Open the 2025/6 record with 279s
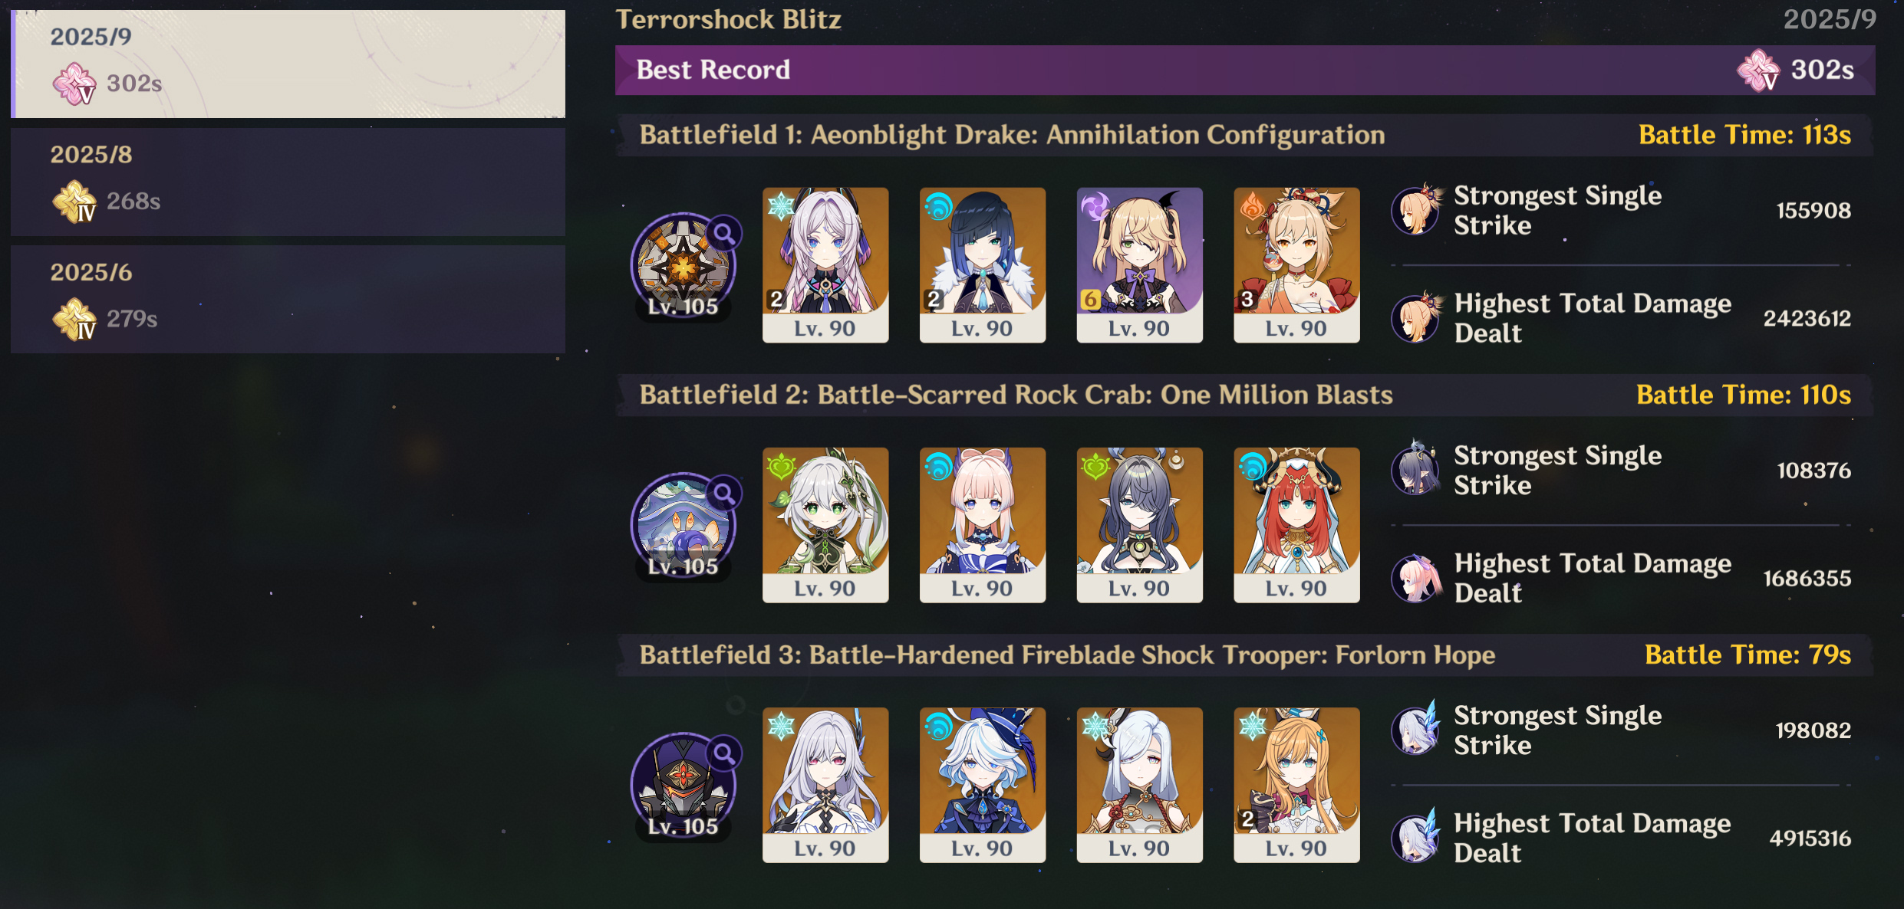 288,300
